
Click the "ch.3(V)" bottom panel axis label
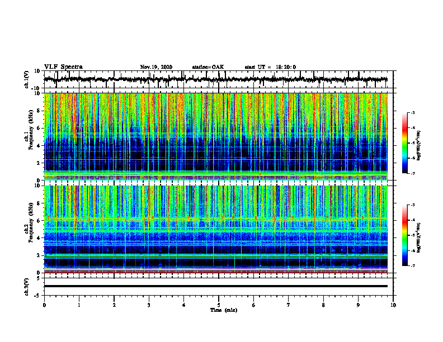tap(26, 287)
